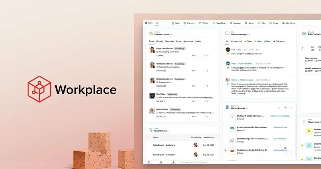Click the Streams widget house icon
Screen dimensions: 321x169
[x=151, y=34]
